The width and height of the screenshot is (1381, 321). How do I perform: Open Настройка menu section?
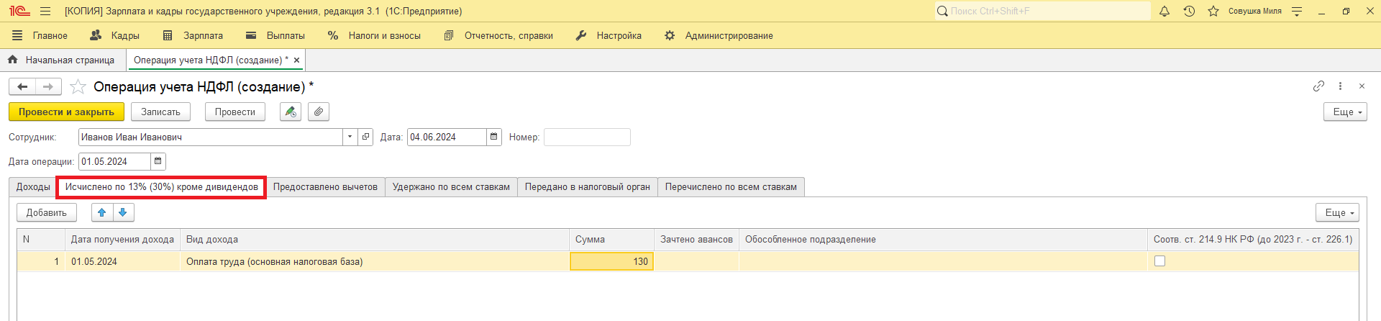(x=609, y=35)
